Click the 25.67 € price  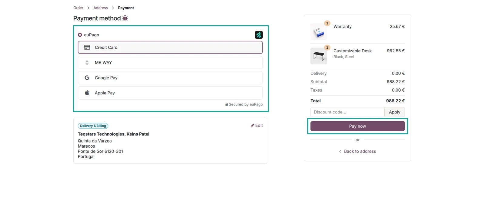tap(397, 27)
